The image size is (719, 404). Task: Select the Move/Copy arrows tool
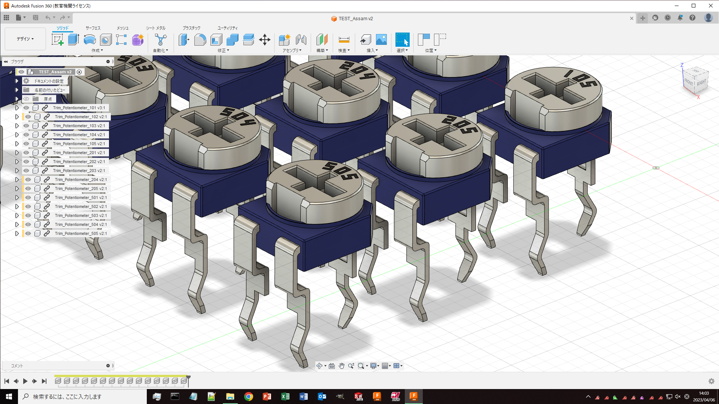point(265,40)
